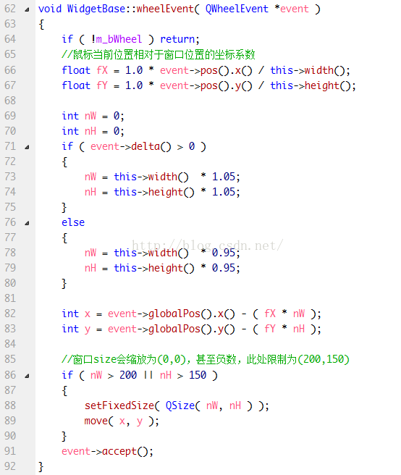
Task: Click event->delta() on line 71
Action: tap(131, 146)
